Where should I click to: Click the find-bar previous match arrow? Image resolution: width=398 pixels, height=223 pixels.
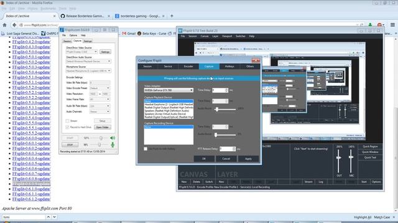click(49, 217)
